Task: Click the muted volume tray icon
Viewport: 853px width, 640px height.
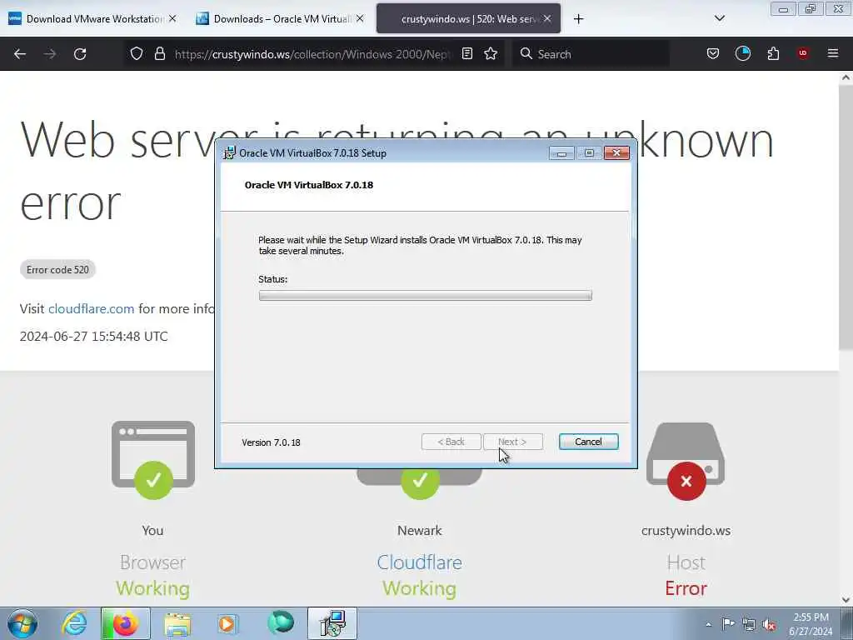Action: coord(769,625)
